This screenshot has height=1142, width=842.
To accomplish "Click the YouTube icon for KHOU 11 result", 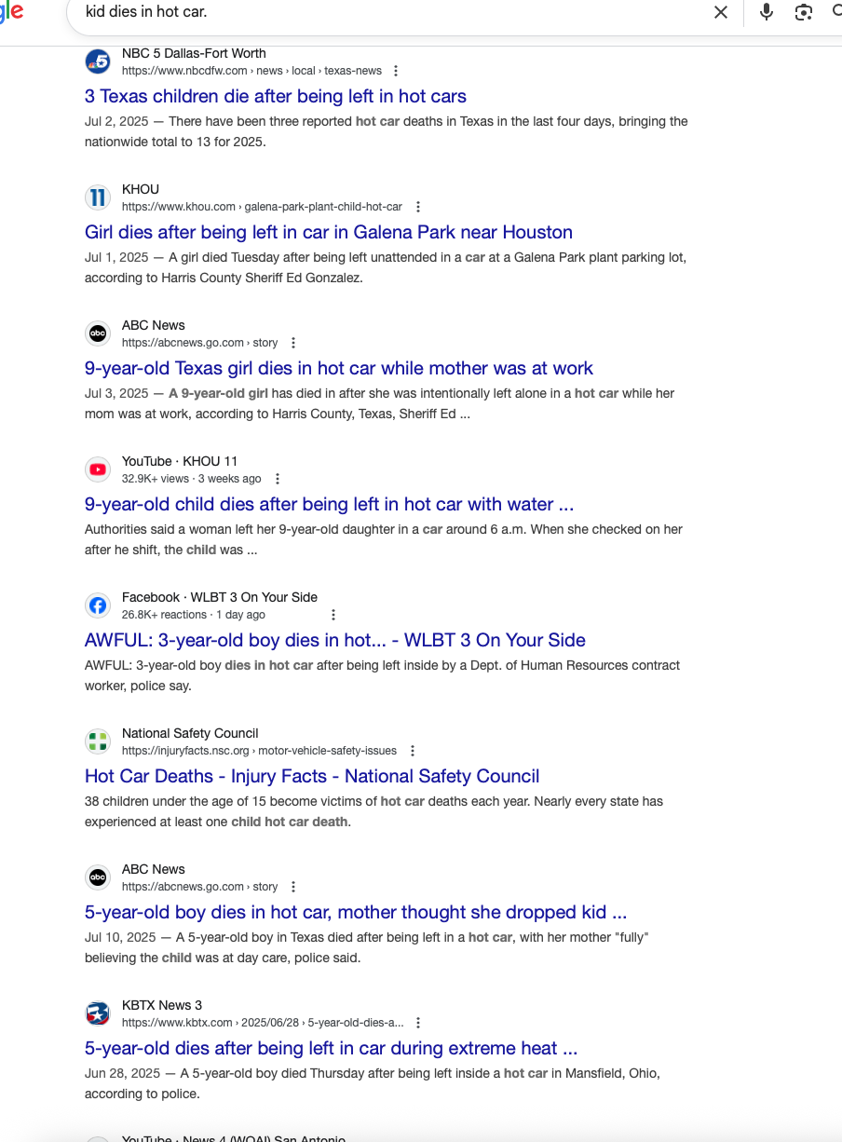I will (x=98, y=469).
